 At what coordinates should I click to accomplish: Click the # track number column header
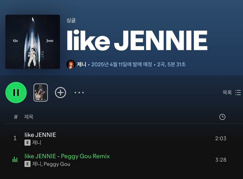[16, 117]
